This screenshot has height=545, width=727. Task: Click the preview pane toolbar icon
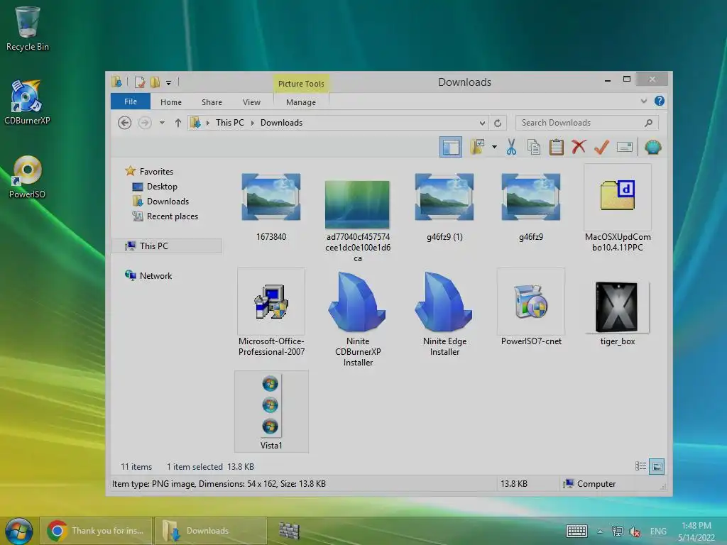click(x=451, y=148)
